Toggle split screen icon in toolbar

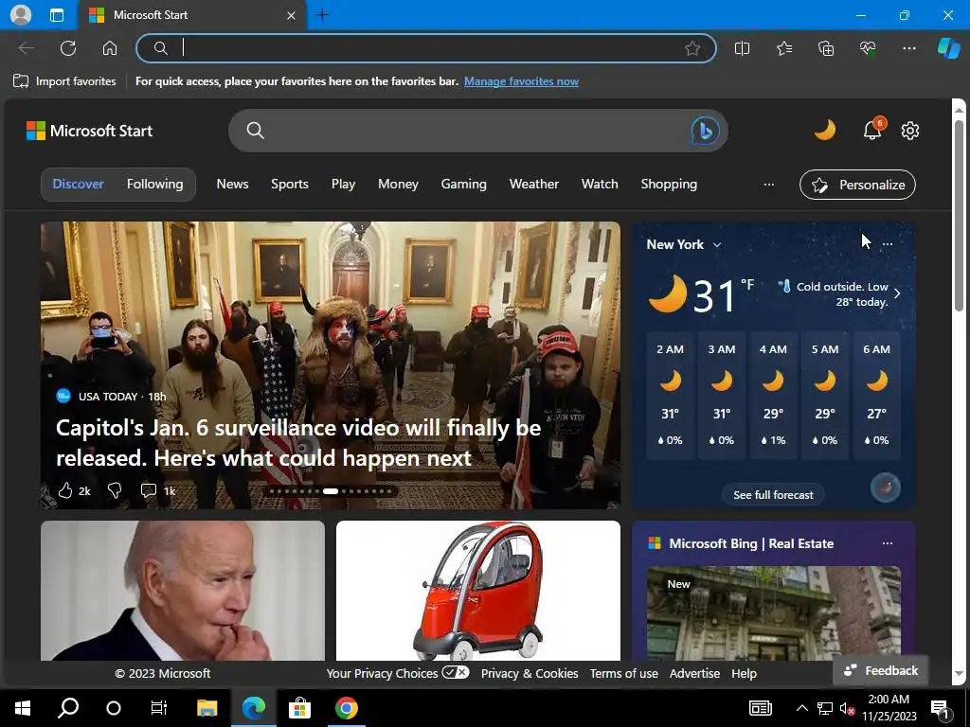(x=742, y=48)
